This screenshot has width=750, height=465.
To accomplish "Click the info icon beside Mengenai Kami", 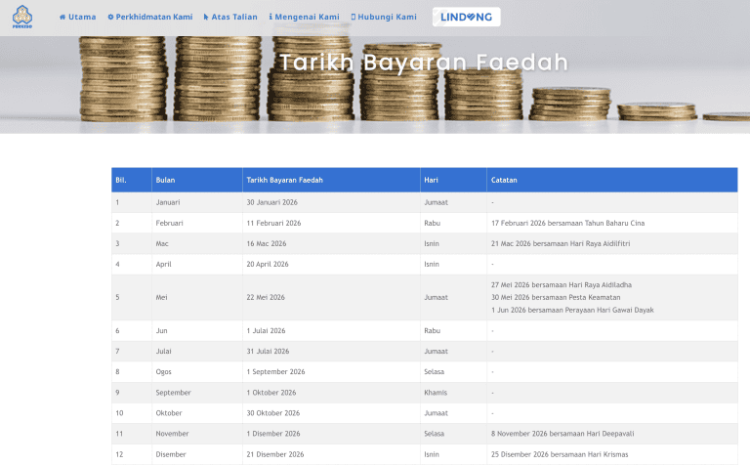I will [271, 17].
